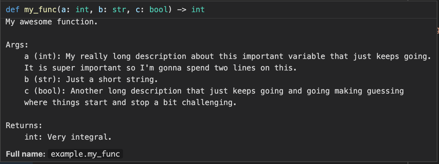This screenshot has width=439, height=164.
Task: Select the bool type annotation of parameter c
Action: tap(158, 10)
